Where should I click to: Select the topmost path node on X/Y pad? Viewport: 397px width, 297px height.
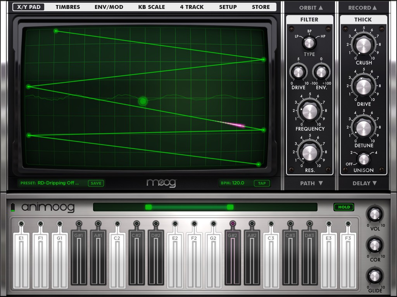tap(56, 31)
